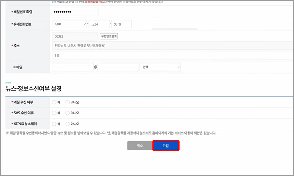Select 예 for KEPCO 뉴스레터

(x=54, y=124)
